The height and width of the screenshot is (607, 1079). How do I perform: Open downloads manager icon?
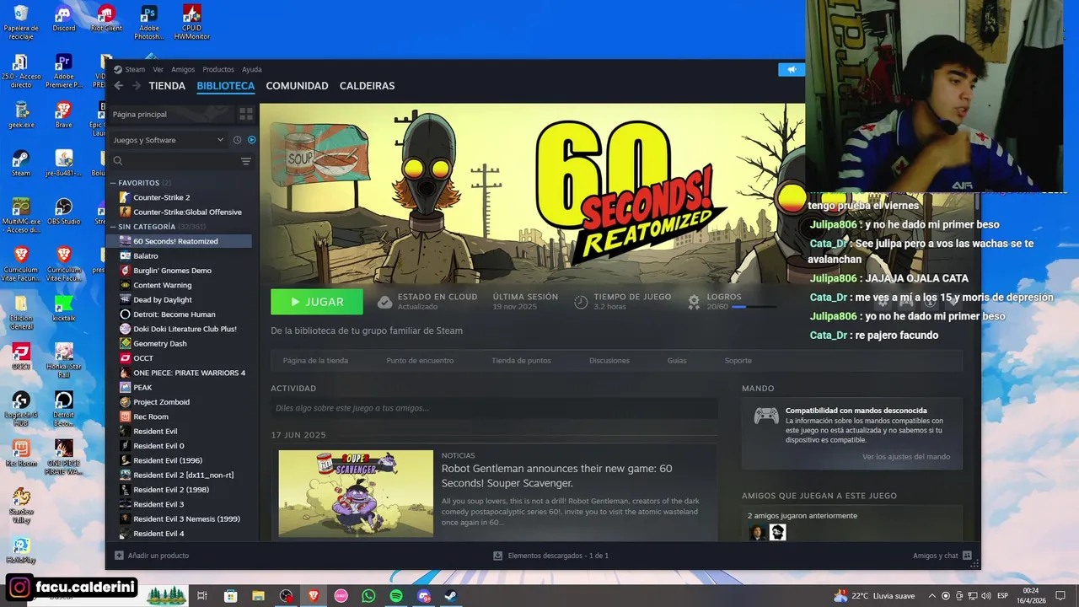click(498, 556)
